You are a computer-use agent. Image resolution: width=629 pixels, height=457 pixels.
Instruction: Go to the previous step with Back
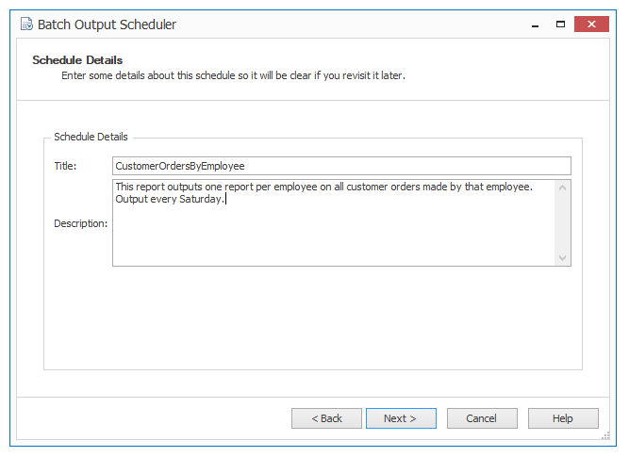(x=326, y=418)
